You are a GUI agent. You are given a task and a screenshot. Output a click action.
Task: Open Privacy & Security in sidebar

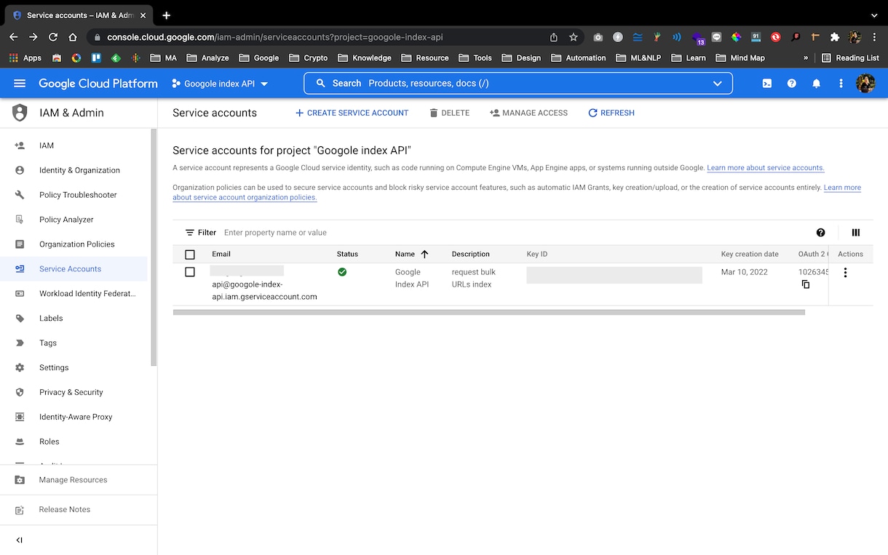tap(74, 392)
